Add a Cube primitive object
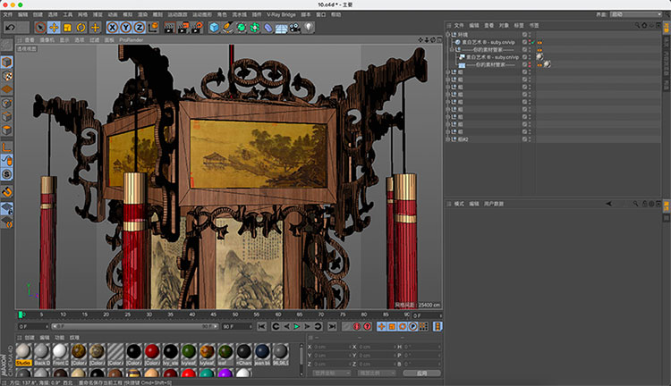The image size is (671, 386). click(215, 28)
